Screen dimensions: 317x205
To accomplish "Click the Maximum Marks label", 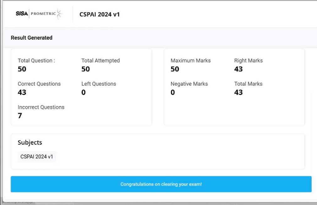I will [191, 61].
